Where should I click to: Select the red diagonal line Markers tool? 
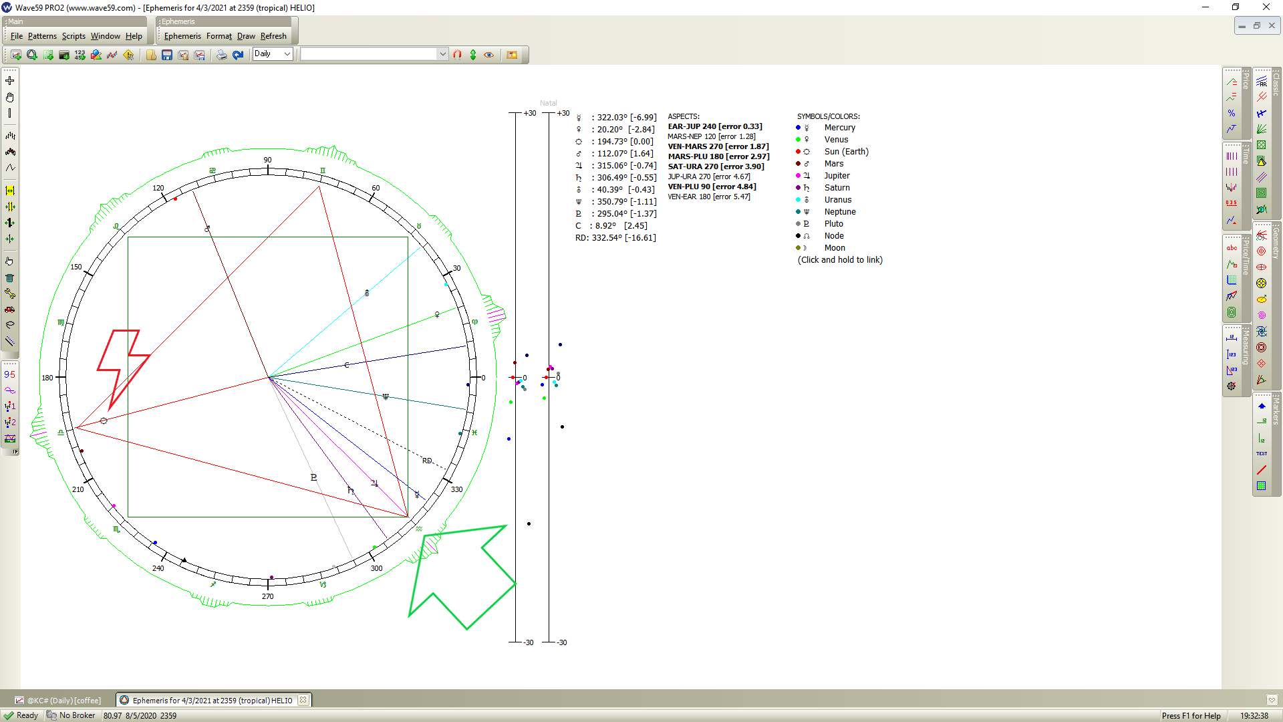pos(1262,470)
